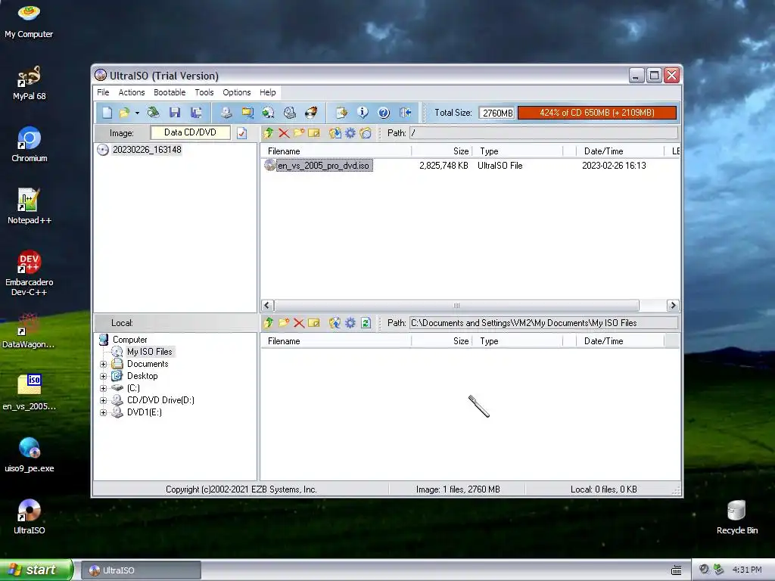Open the Options menu
The width and height of the screenshot is (775, 581).
(237, 92)
